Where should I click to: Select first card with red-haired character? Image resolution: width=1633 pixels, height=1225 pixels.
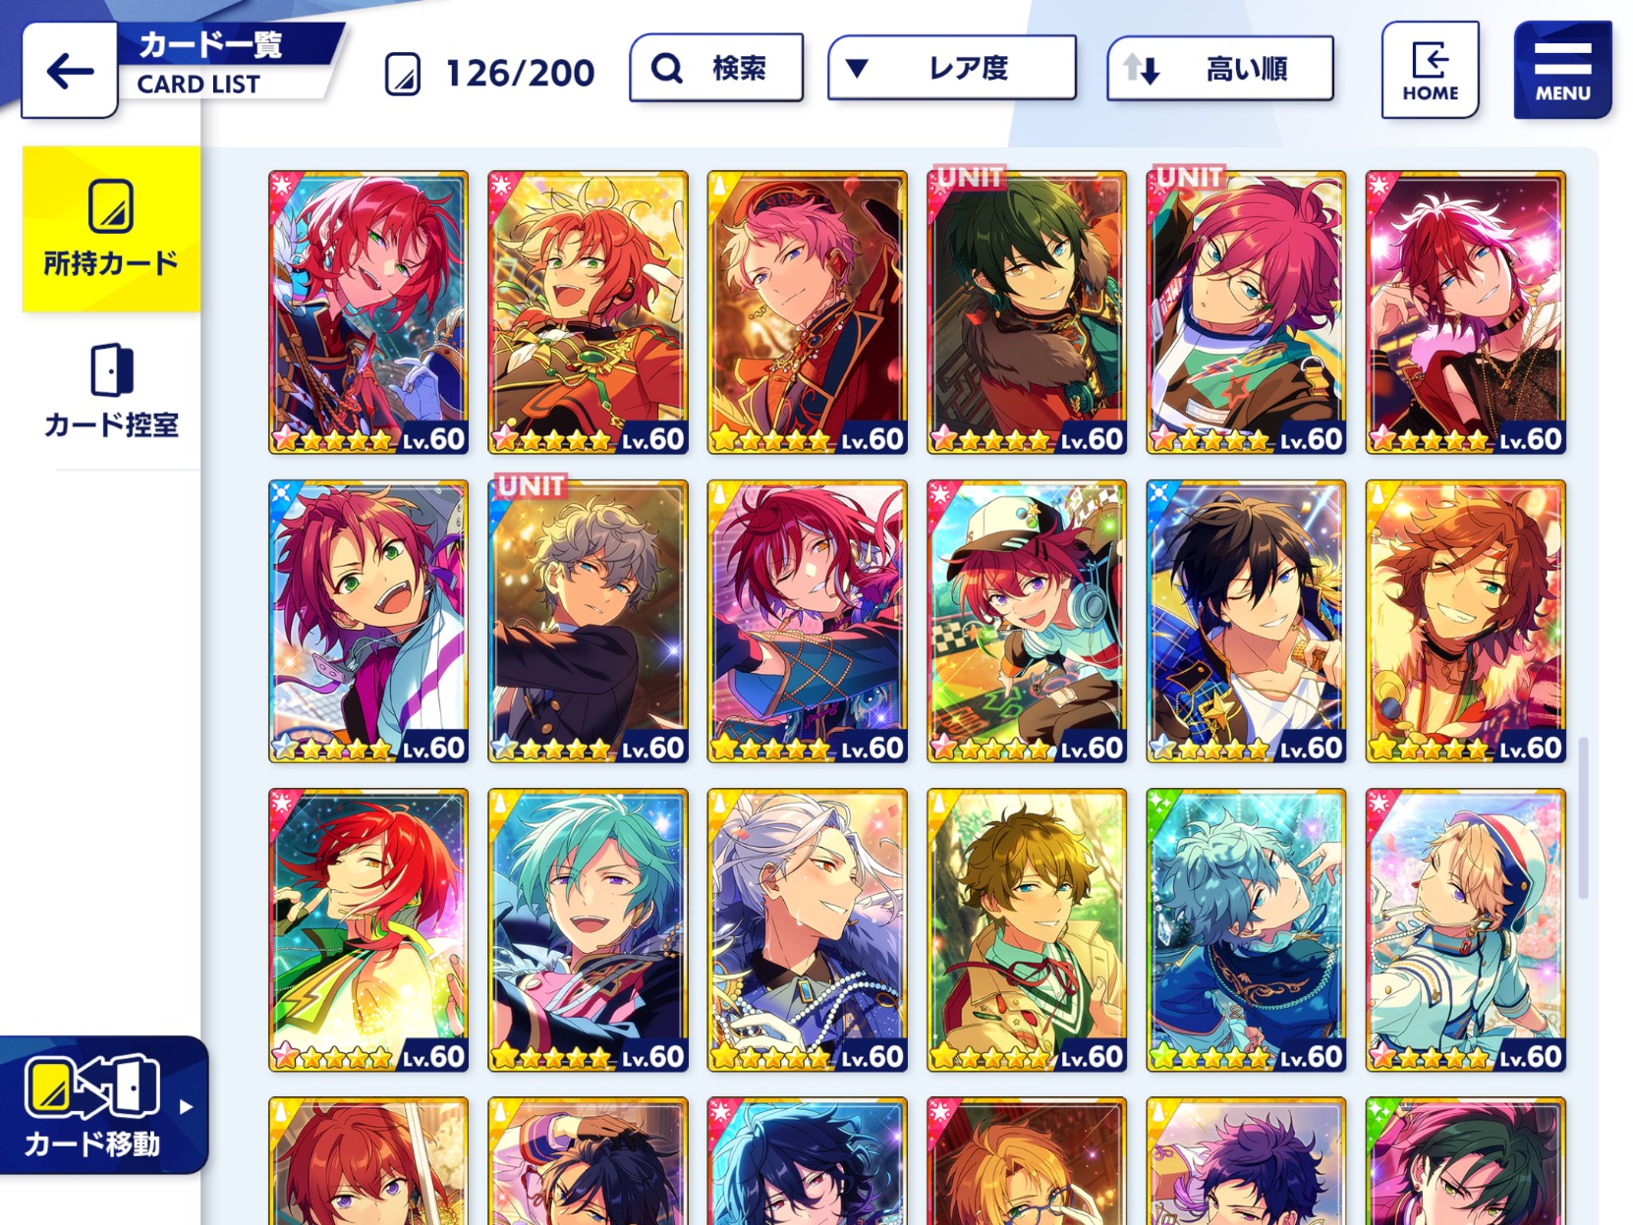(x=368, y=312)
